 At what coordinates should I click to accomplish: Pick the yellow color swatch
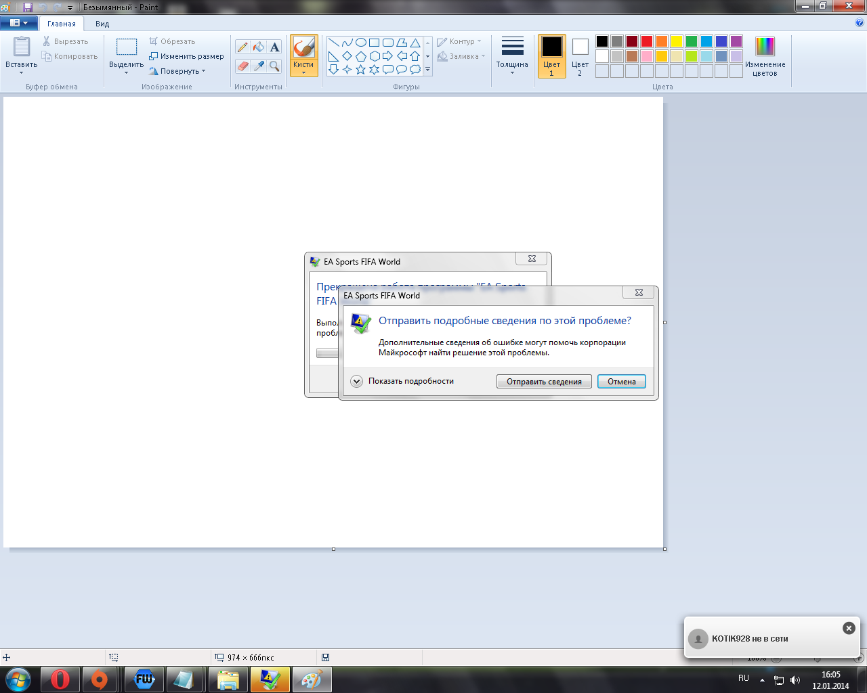(677, 41)
